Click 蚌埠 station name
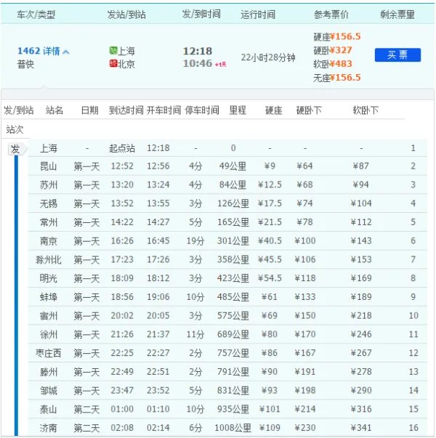 (49, 297)
